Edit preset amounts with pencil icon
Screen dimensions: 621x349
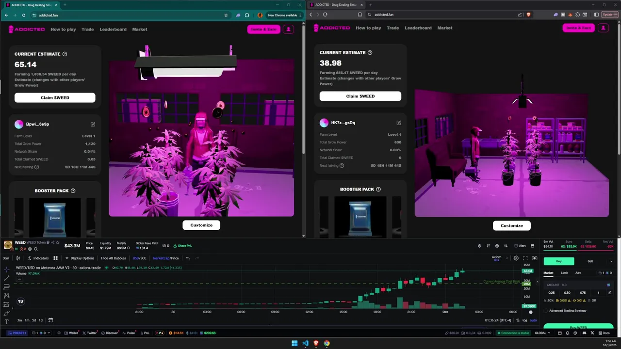[610, 293]
